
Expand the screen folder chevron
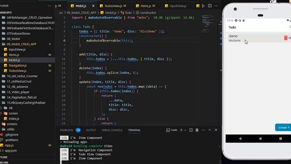click(x=1, y=113)
